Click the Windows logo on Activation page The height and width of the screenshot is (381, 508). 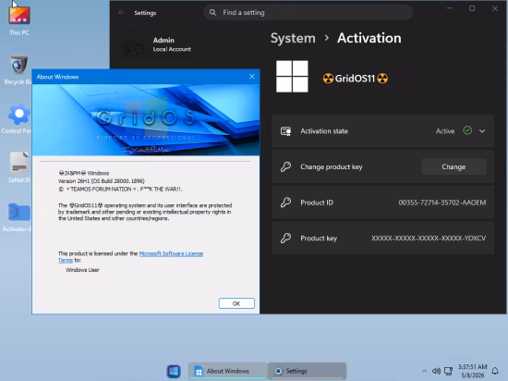(292, 77)
